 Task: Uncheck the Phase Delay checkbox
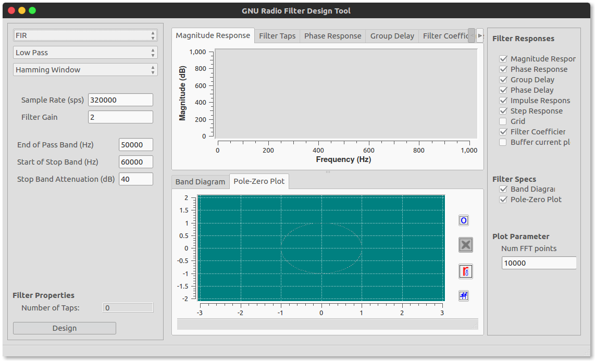coord(503,90)
